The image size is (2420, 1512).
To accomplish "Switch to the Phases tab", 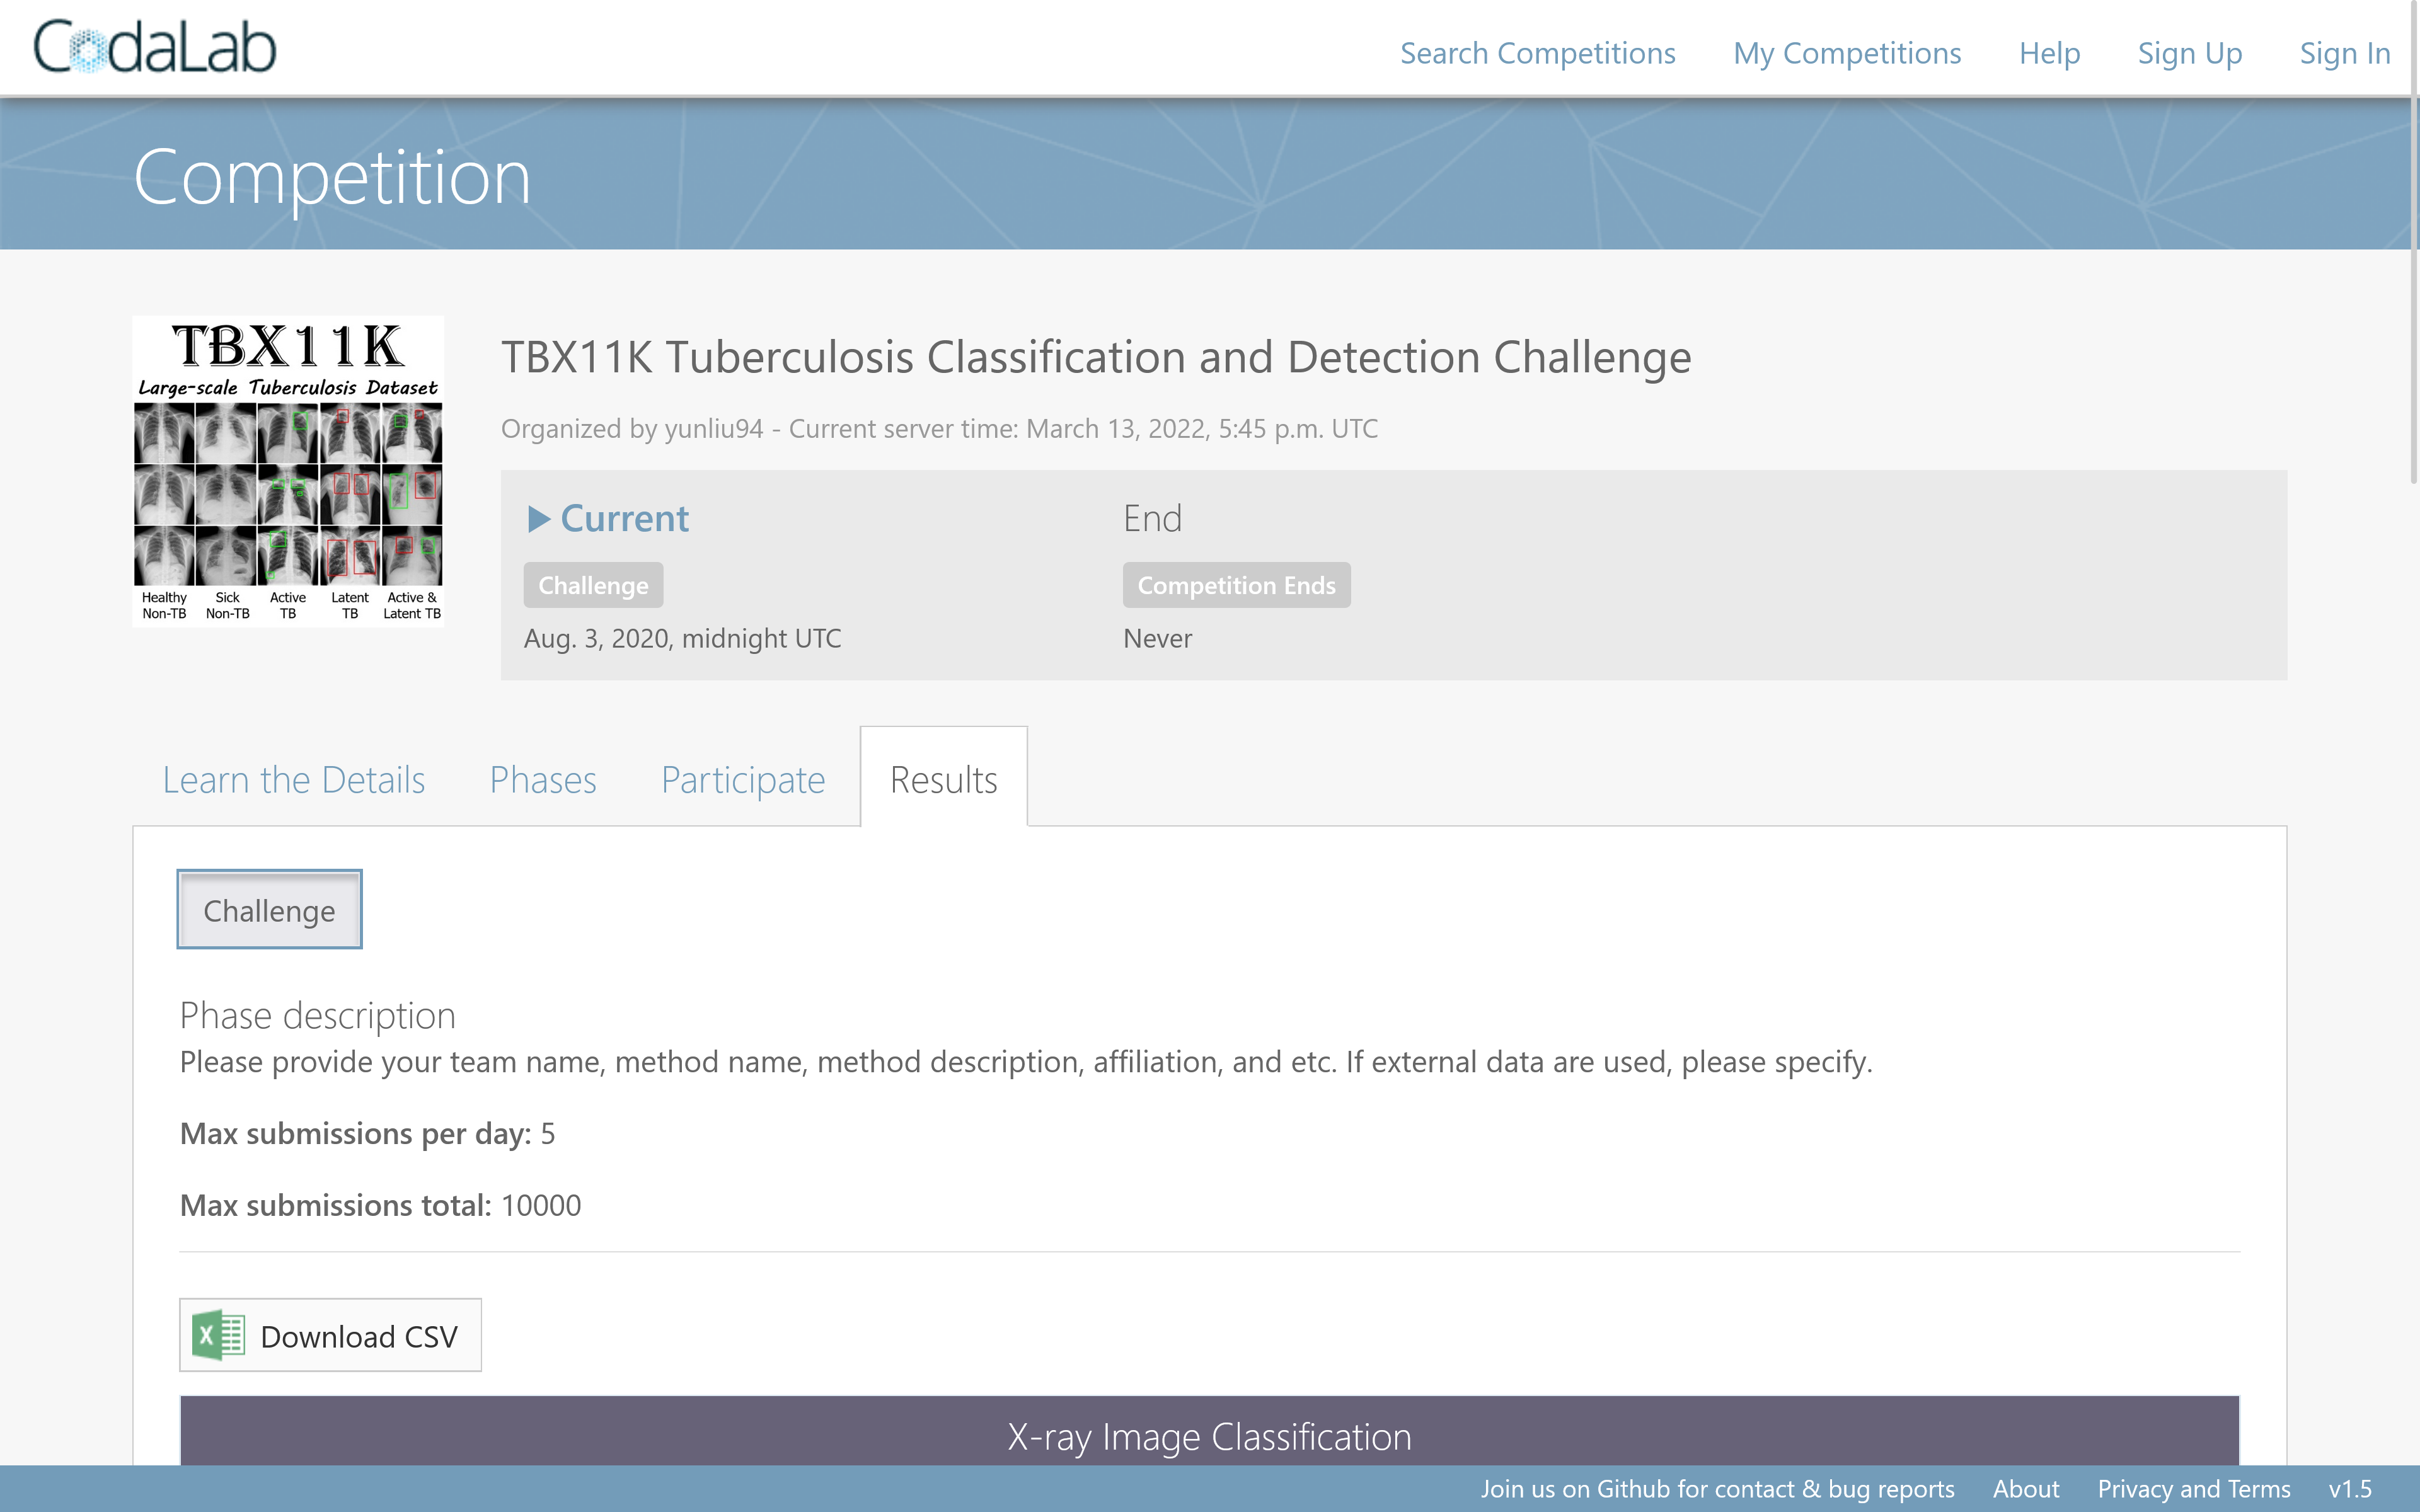I will point(542,780).
